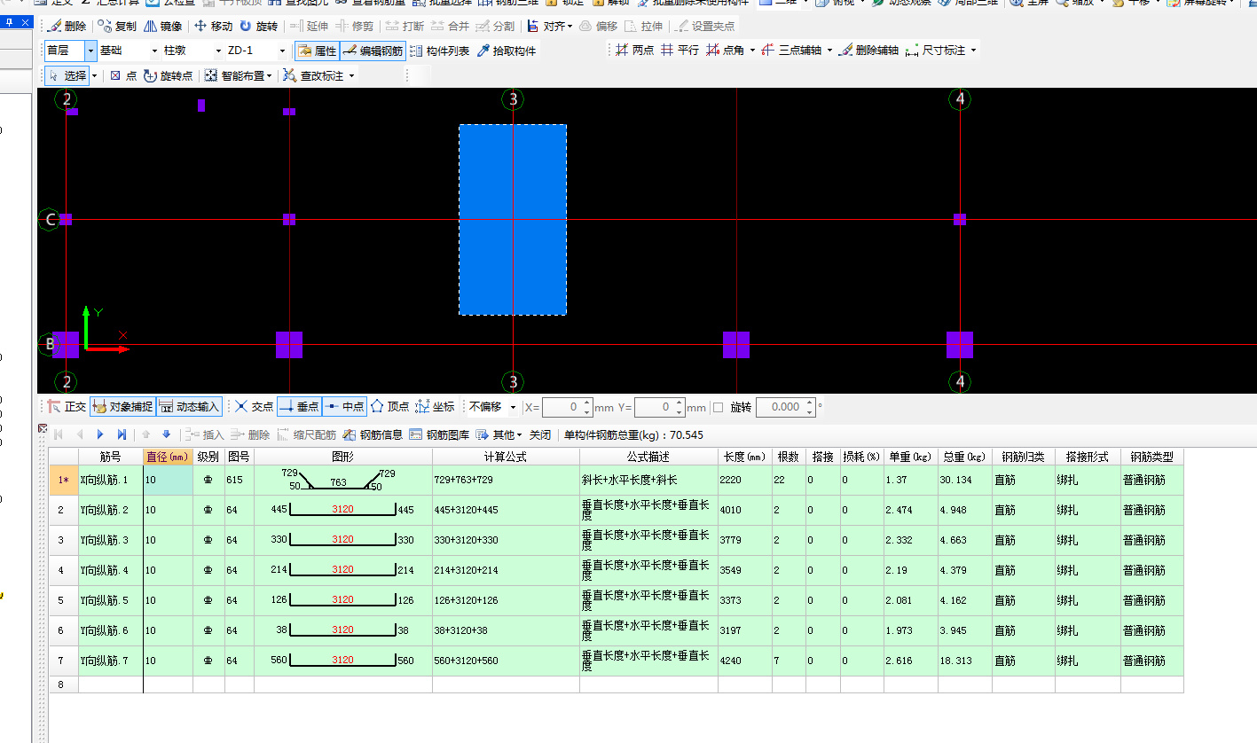Click 关闭 to close rebar editor
The width and height of the screenshot is (1257, 743).
pos(540,435)
